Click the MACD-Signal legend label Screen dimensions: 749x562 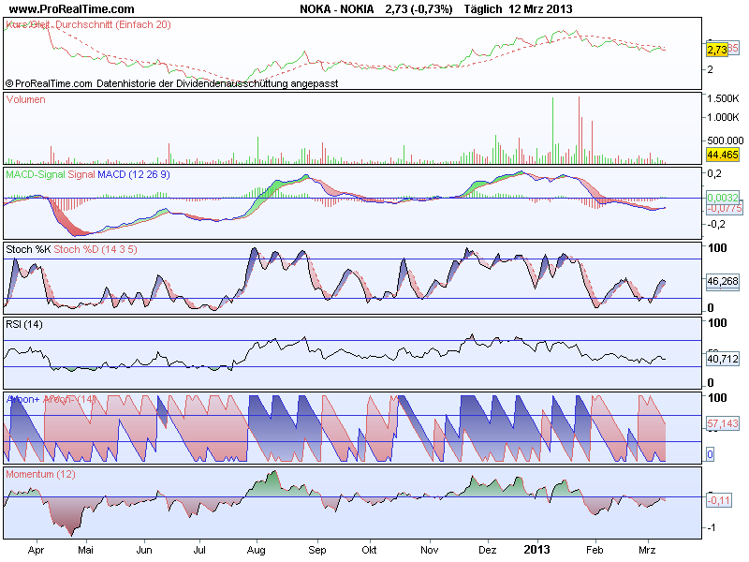[36, 174]
